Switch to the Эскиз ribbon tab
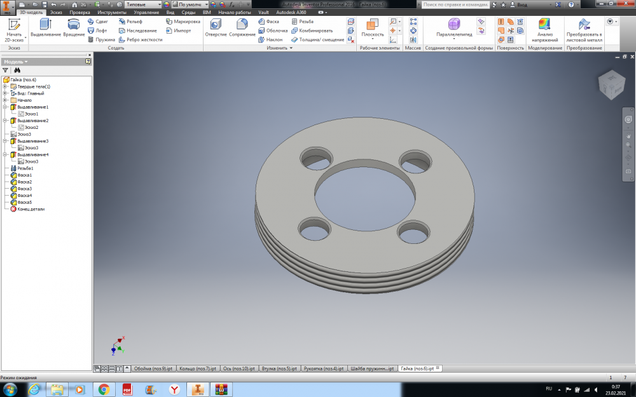This screenshot has height=397, width=636. click(56, 13)
